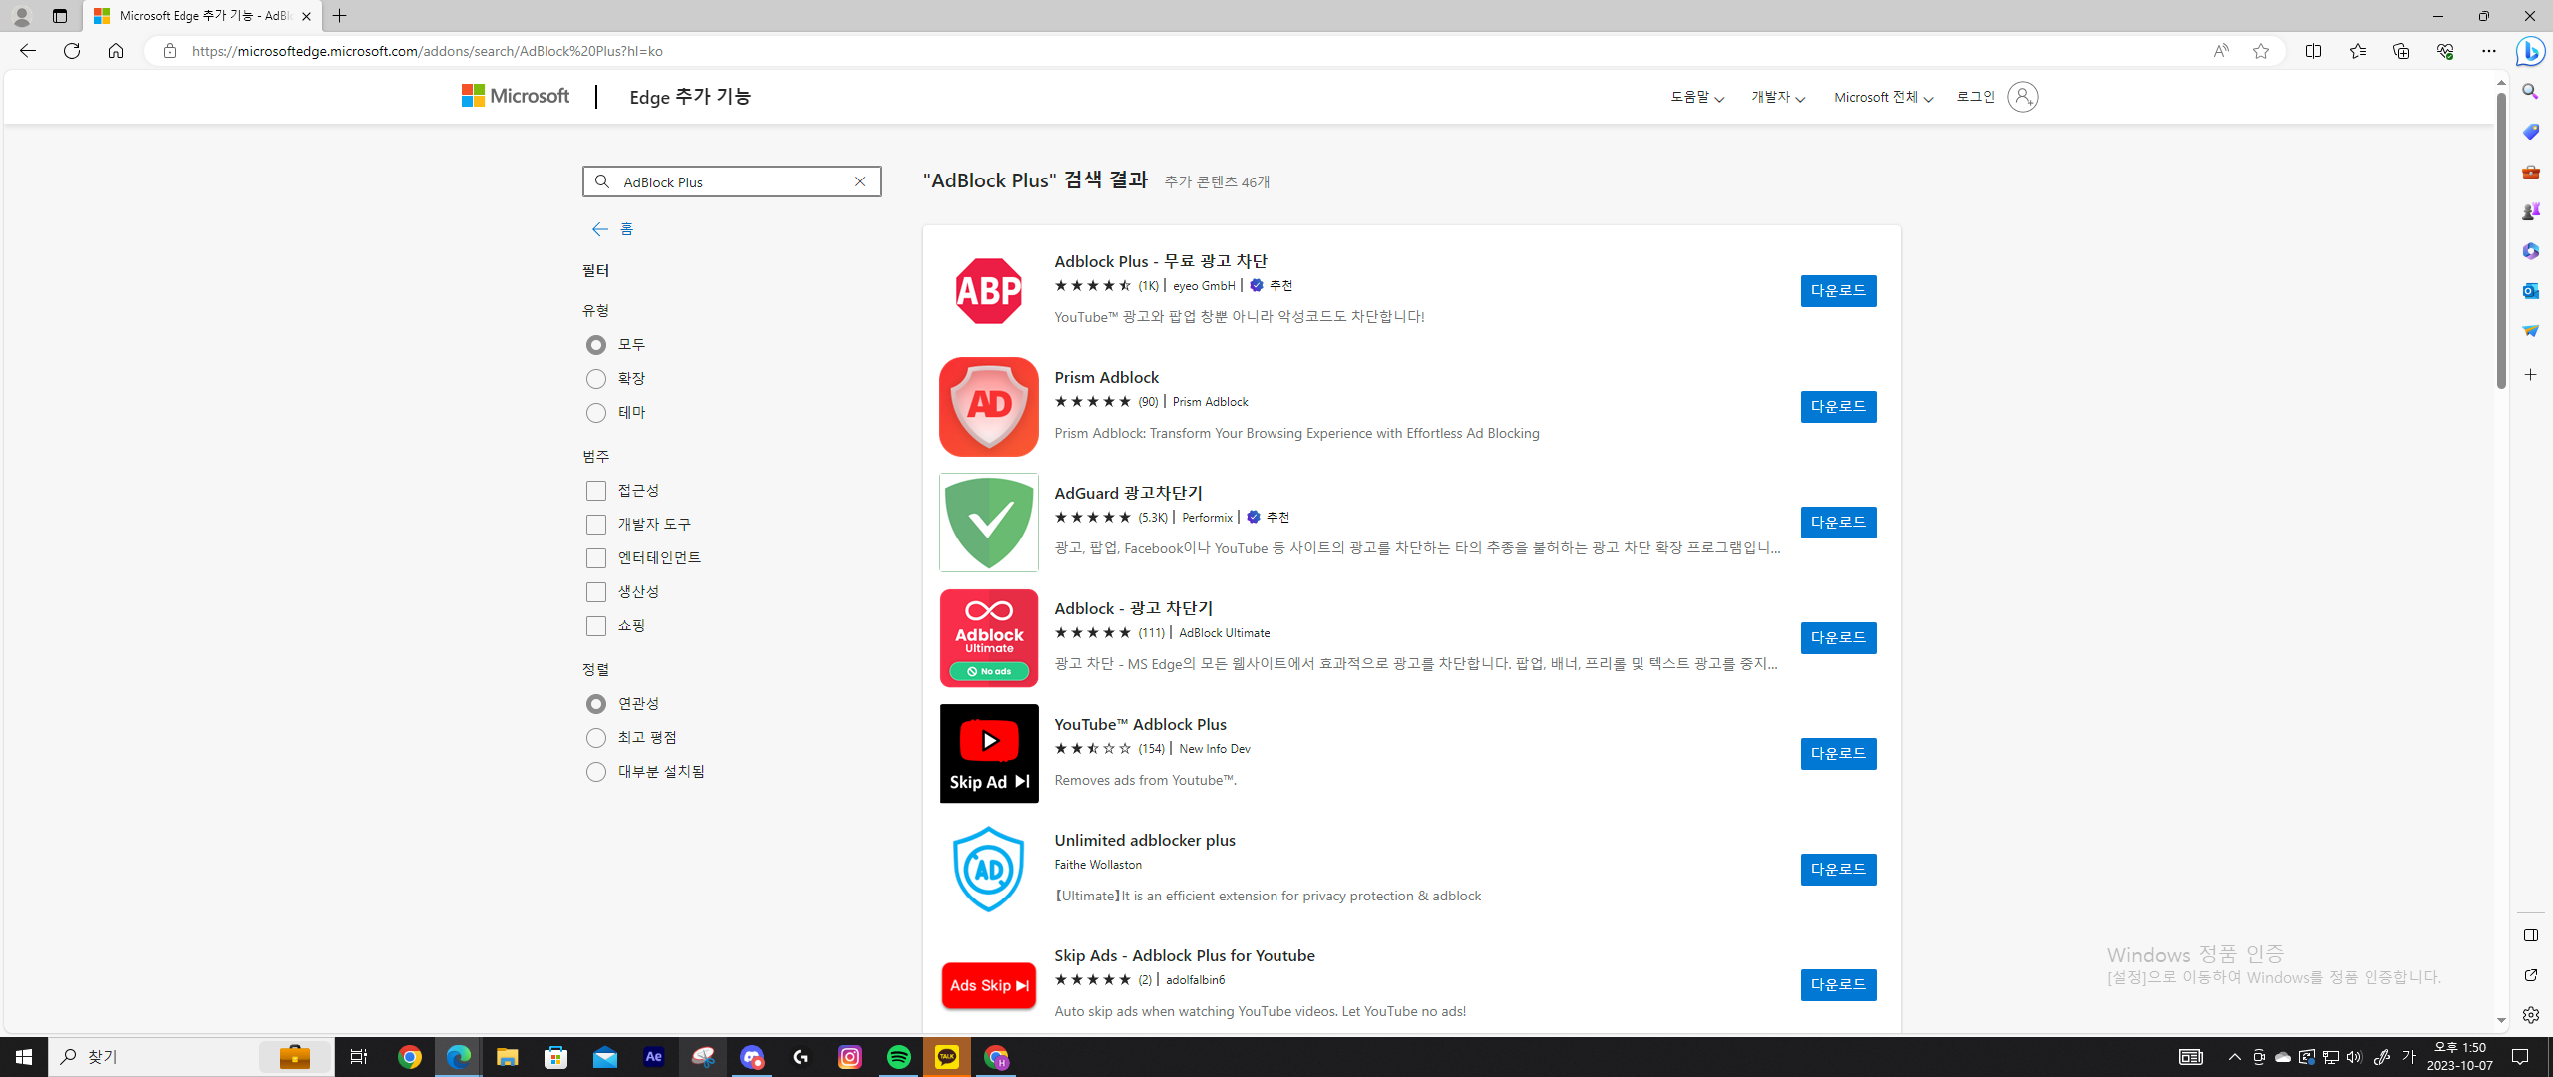Screen dimensions: 2553x1077
Task: Expand the 개발자 dropdown menu
Action: (1777, 97)
